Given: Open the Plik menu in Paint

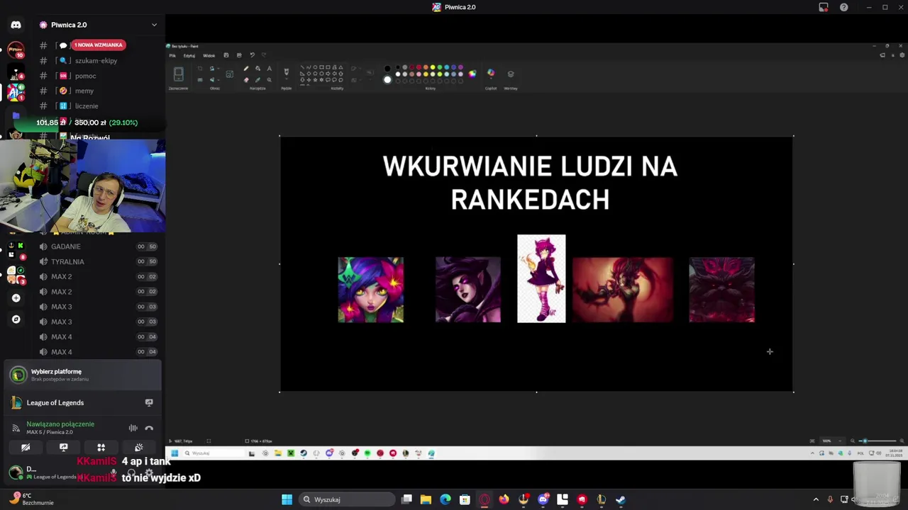Looking at the screenshot, I should pyautogui.click(x=172, y=56).
